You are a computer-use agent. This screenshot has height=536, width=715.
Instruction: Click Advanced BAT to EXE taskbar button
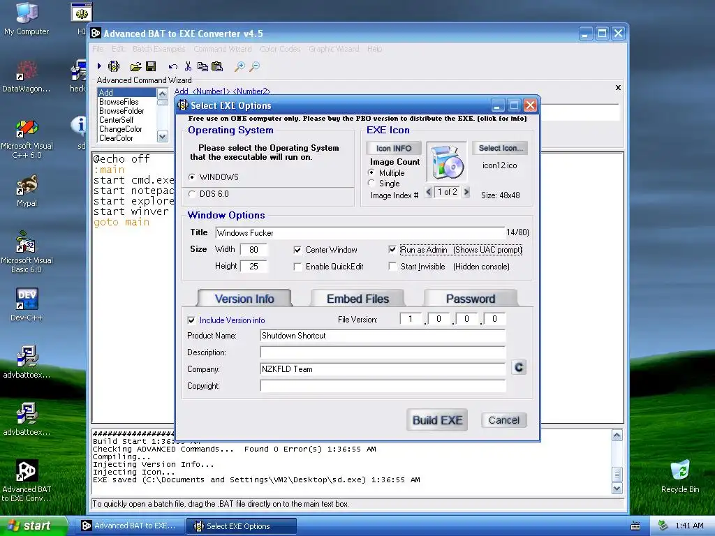pos(129,526)
